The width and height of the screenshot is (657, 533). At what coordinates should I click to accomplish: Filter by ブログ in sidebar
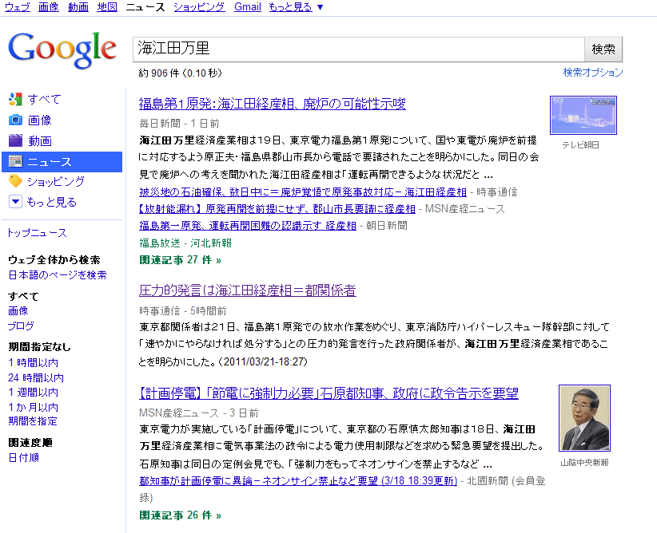[x=21, y=326]
